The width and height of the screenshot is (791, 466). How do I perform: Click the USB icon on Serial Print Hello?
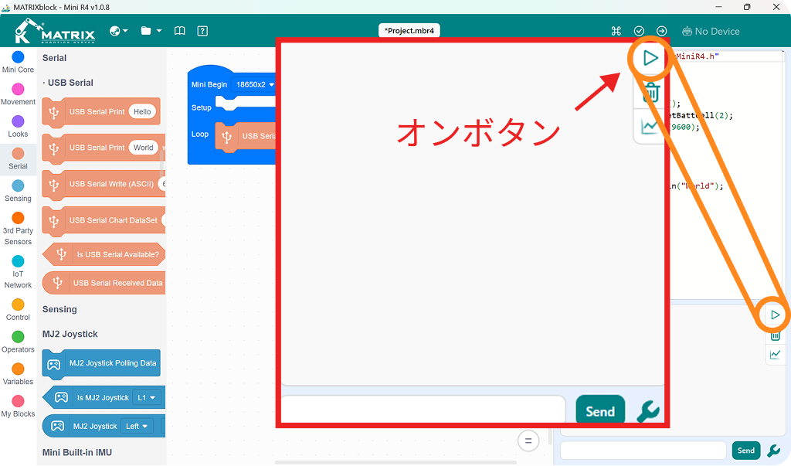click(x=54, y=112)
